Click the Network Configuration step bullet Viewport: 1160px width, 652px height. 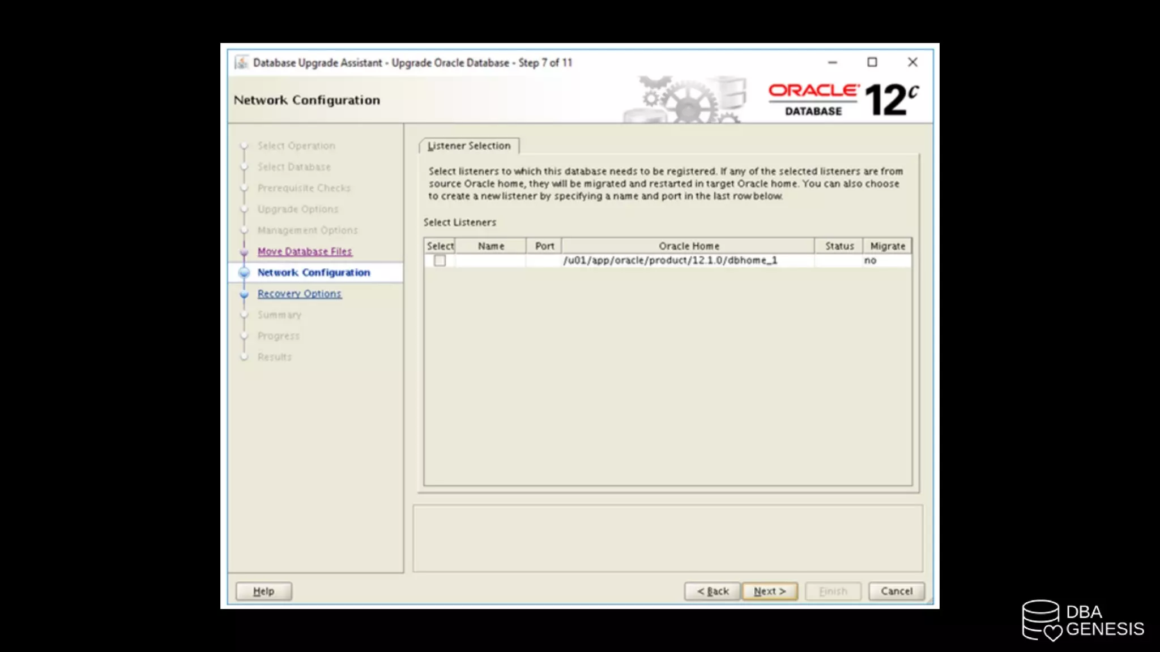(244, 273)
